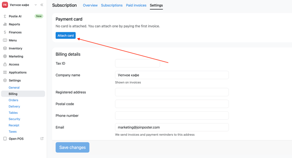Click the Finances dollar icon

pos(5,32)
